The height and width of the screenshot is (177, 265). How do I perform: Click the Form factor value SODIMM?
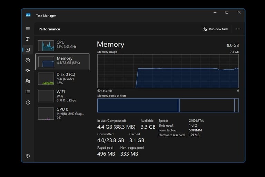click(x=195, y=130)
